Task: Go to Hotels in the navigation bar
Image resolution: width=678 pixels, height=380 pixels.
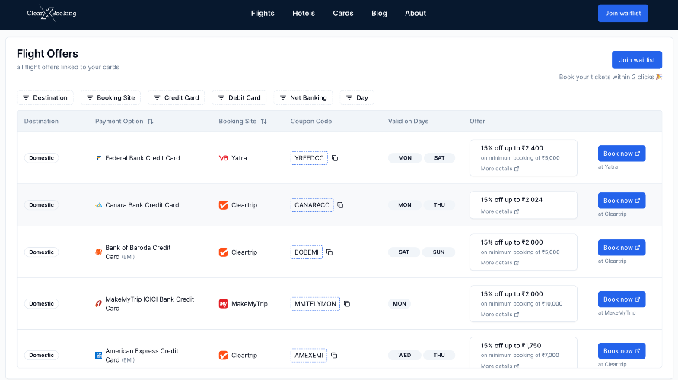Action: coord(304,14)
